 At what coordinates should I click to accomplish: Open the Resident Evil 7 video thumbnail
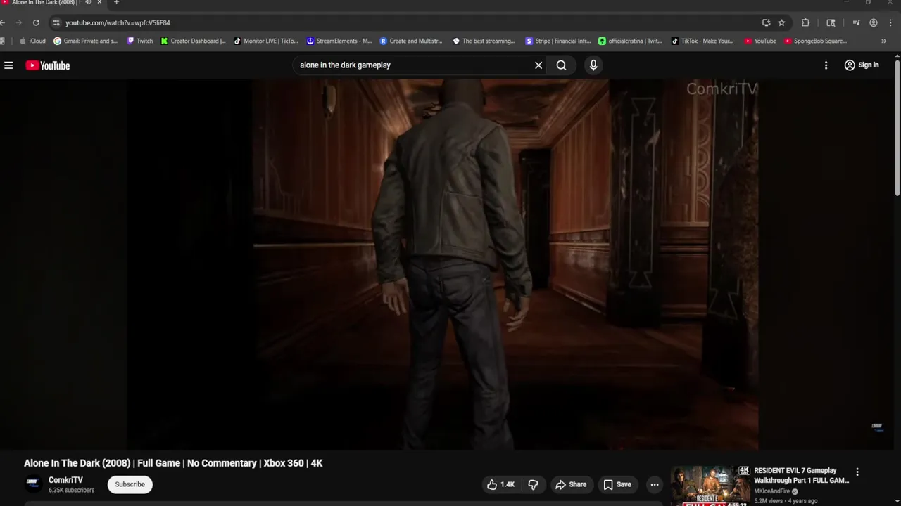pyautogui.click(x=710, y=486)
